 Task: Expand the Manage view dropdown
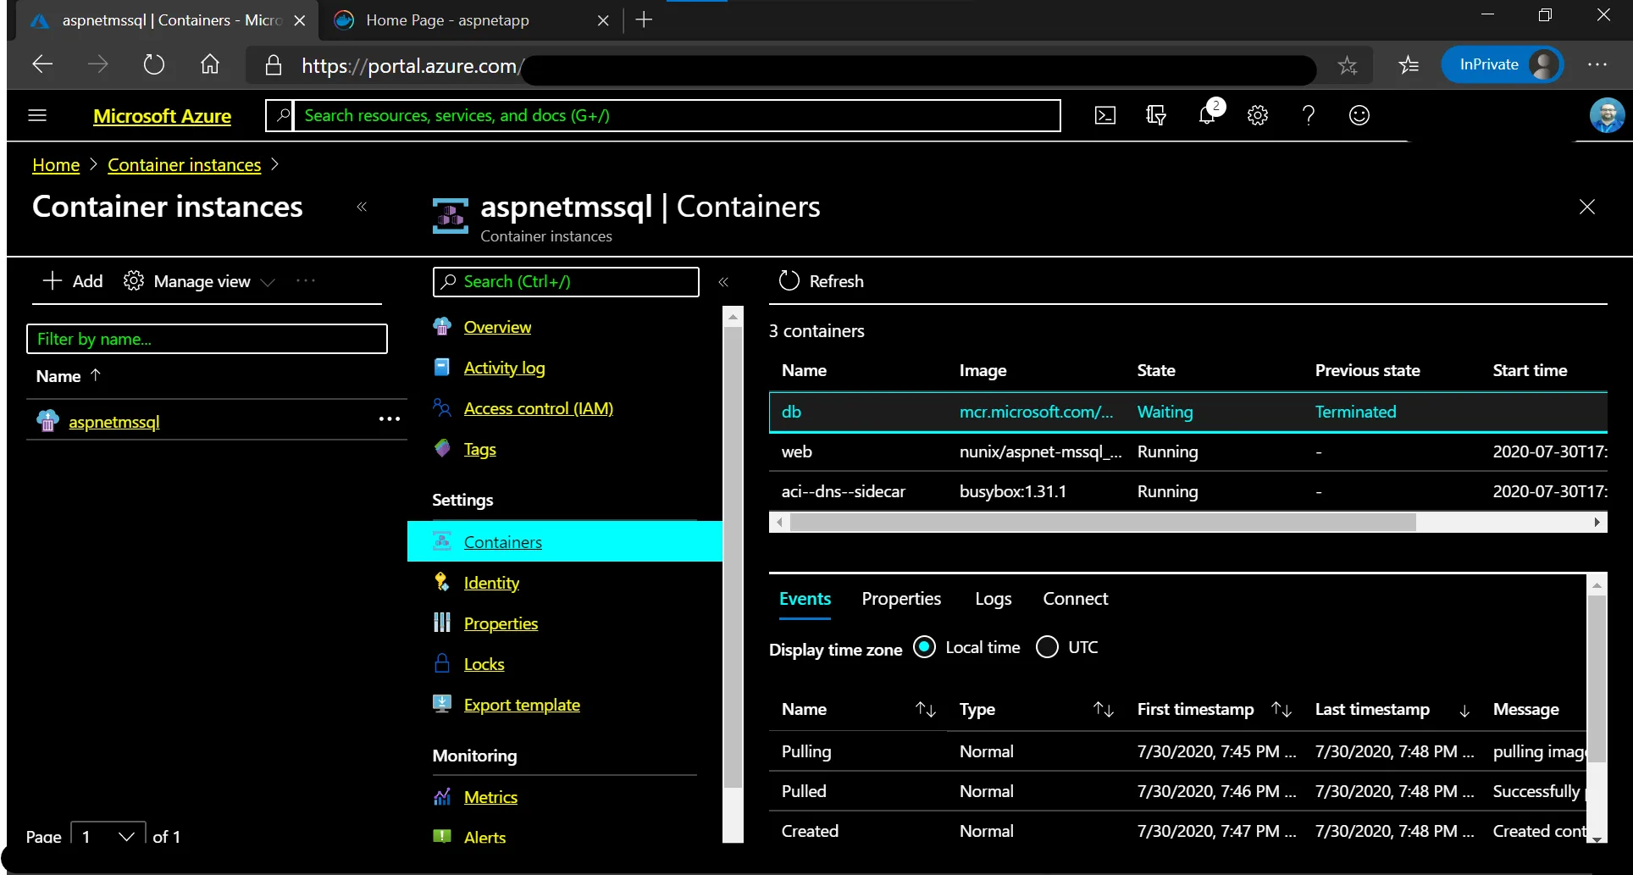(x=201, y=281)
